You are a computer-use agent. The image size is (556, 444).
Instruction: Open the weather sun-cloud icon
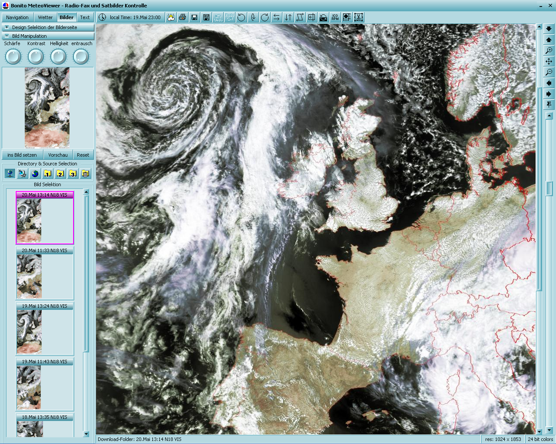(171, 17)
